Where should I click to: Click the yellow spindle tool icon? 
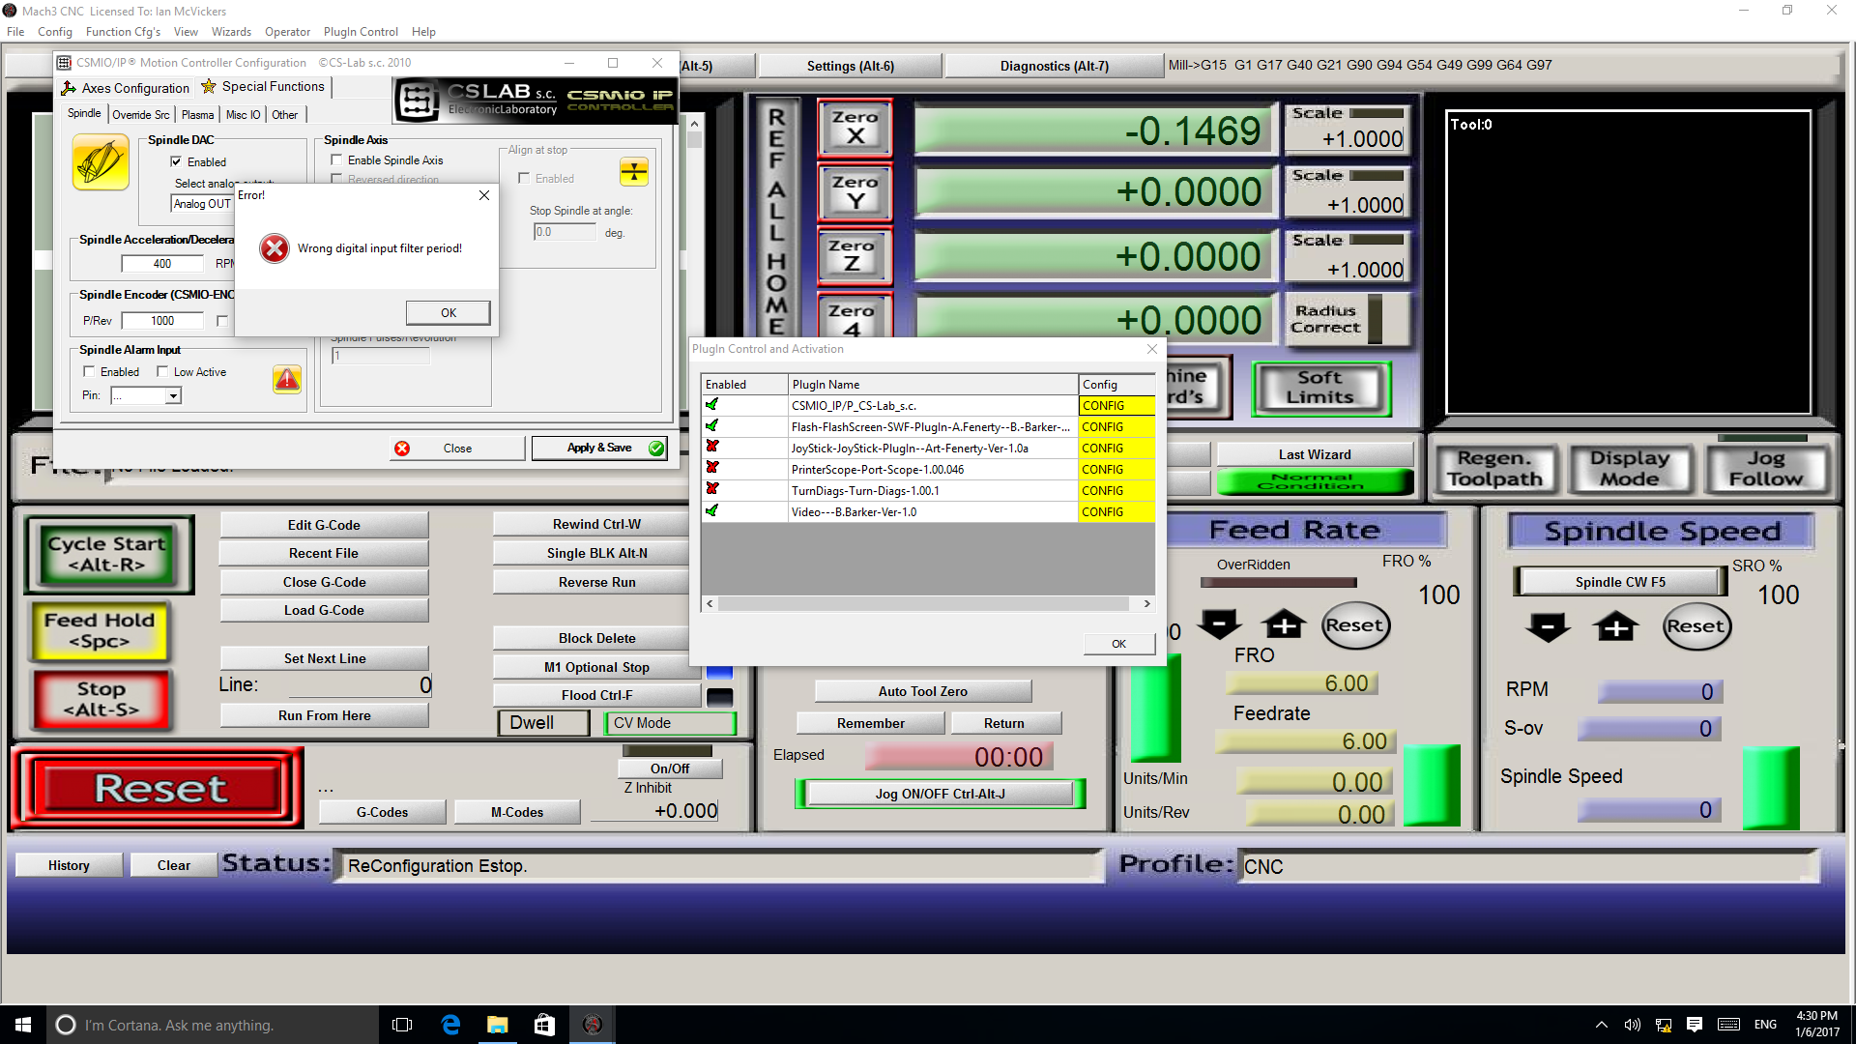click(101, 162)
